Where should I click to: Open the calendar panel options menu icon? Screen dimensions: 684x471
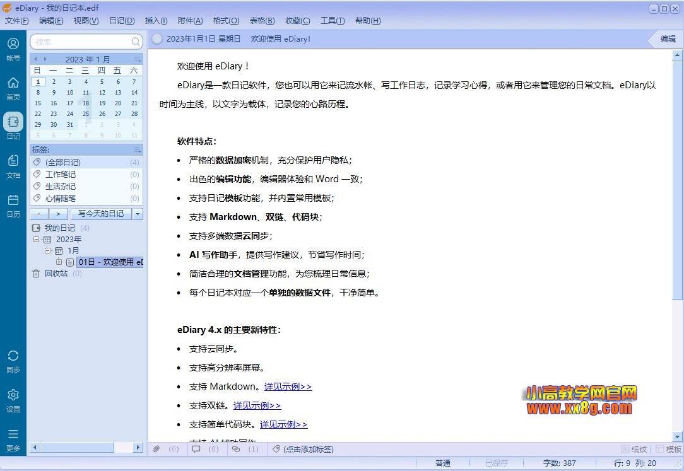pyautogui.click(x=138, y=59)
